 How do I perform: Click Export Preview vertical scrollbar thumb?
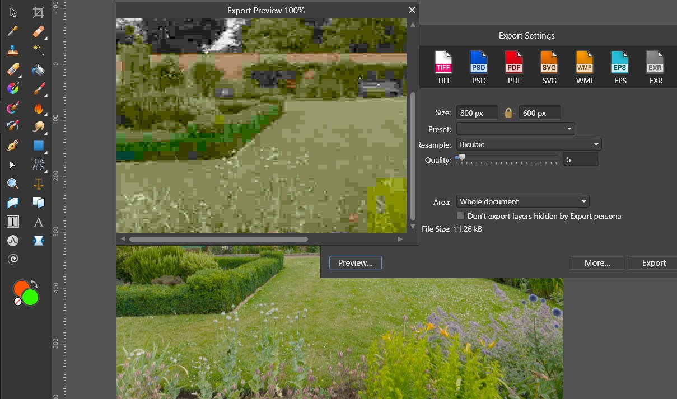(413, 156)
